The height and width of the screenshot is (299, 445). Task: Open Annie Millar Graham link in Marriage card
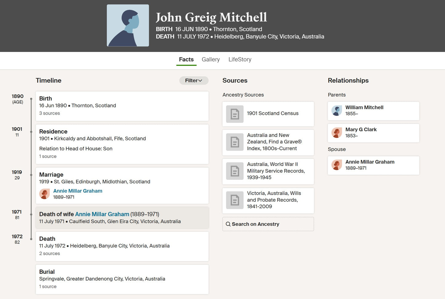pos(78,191)
